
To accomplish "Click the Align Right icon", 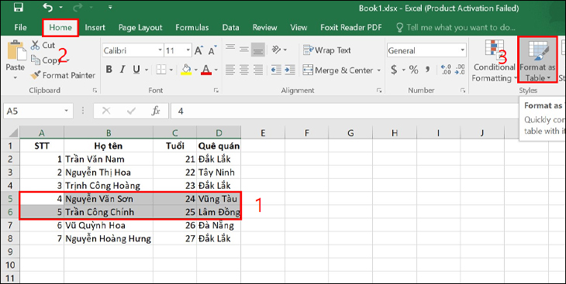I will click(257, 70).
